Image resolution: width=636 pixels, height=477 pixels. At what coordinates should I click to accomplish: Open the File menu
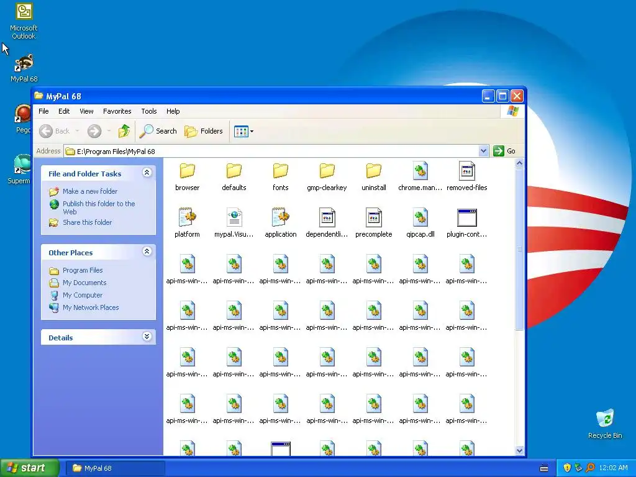tap(43, 111)
